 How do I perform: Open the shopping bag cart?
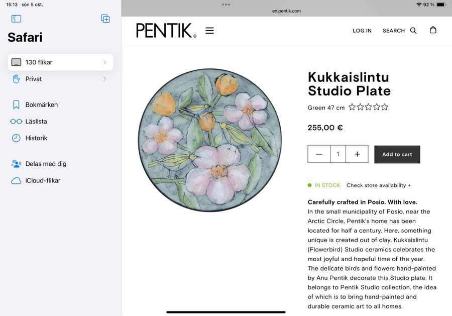tap(433, 30)
